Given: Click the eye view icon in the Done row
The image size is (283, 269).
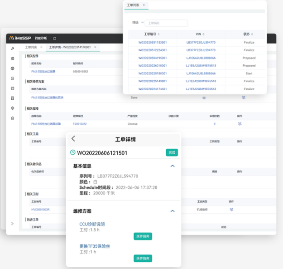Looking at the screenshot, I should click(x=204, y=98).
